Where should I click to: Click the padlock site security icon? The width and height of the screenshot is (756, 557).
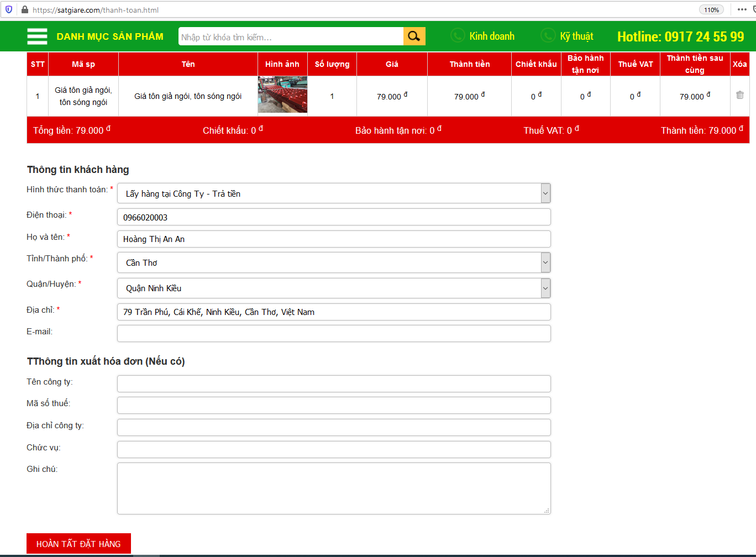[24, 10]
